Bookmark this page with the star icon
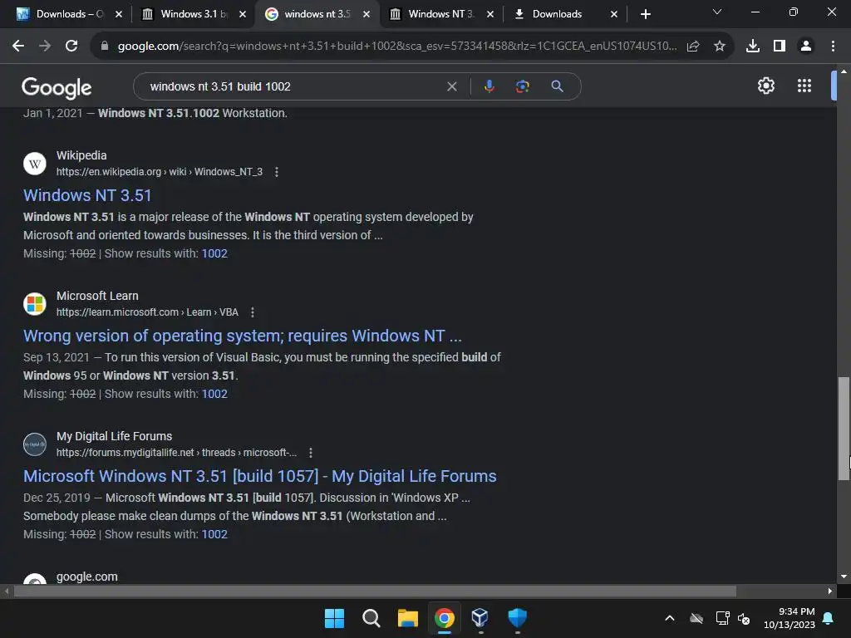Screen dimensions: 851x638 (720, 47)
